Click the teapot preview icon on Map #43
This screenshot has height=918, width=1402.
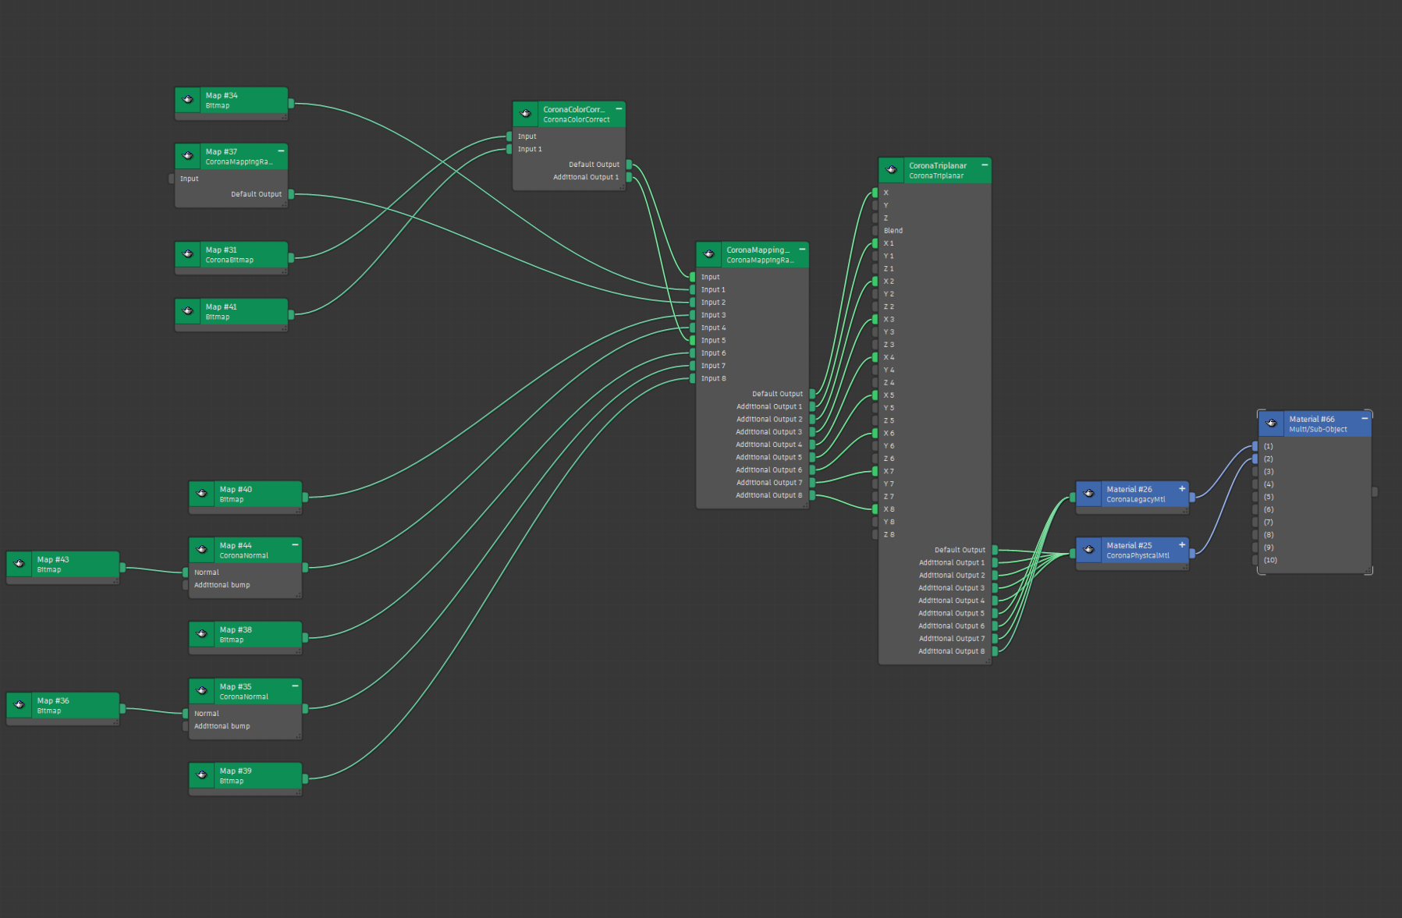[19, 564]
